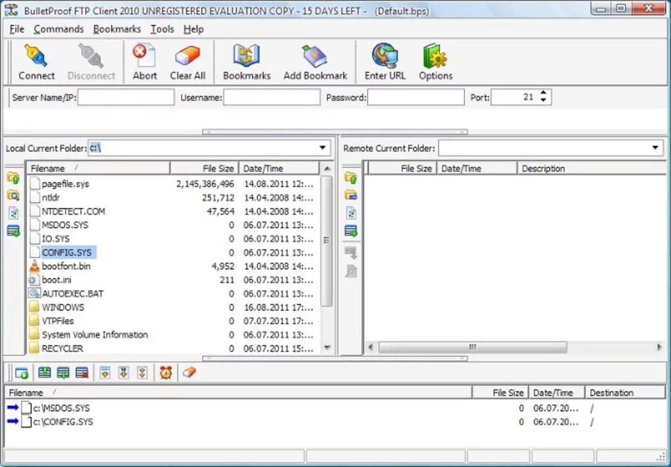Click the local pane folder search icon

[13, 195]
